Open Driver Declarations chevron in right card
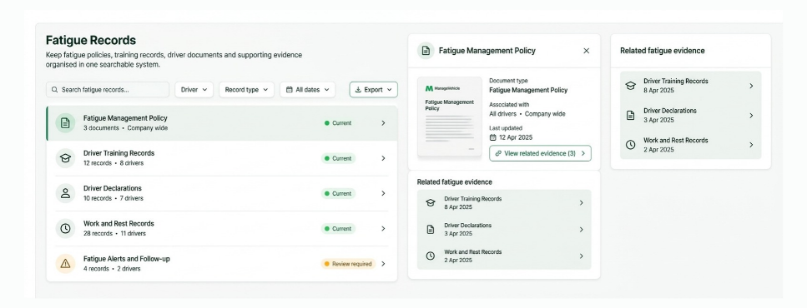Image resolution: width=807 pixels, height=308 pixels. (x=751, y=116)
